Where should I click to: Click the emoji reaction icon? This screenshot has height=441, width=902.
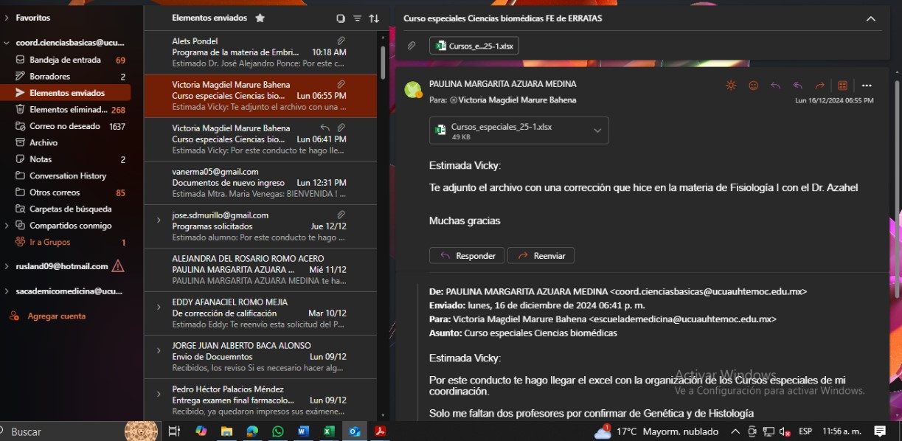[753, 86]
